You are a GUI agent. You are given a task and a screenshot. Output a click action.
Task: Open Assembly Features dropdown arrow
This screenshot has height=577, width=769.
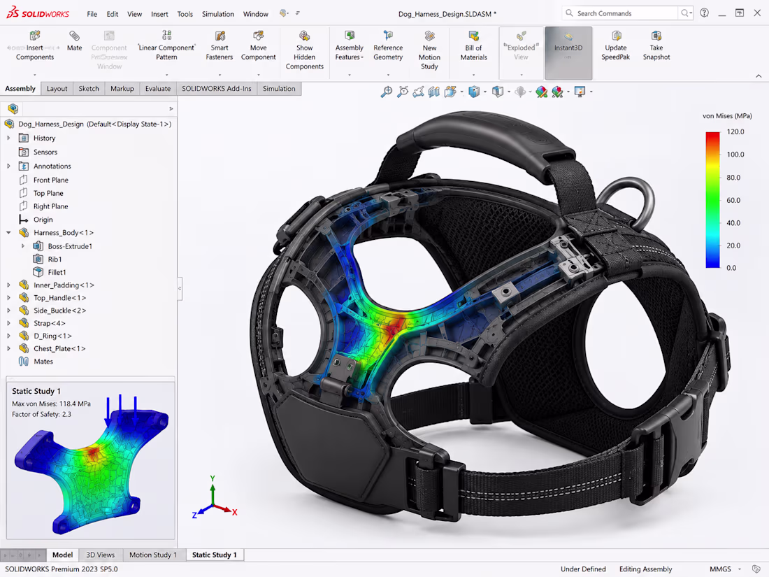coord(350,75)
